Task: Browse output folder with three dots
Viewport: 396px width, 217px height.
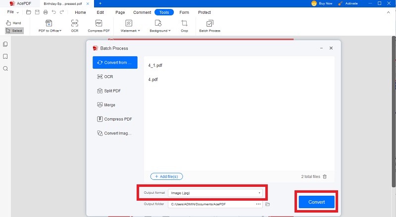Action: point(258,204)
